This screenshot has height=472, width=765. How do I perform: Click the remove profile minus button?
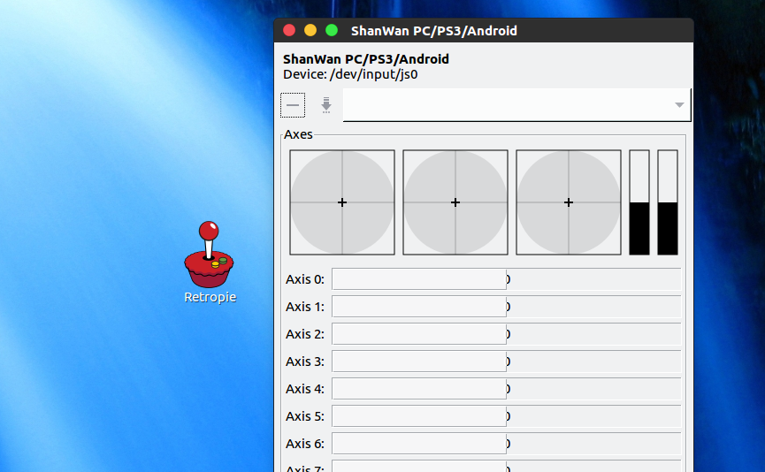(x=293, y=105)
